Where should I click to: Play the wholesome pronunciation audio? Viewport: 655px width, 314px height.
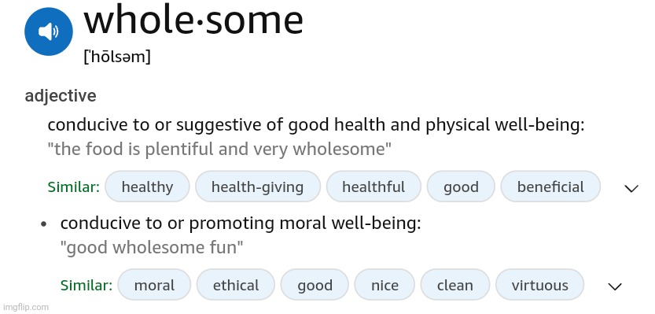click(49, 31)
